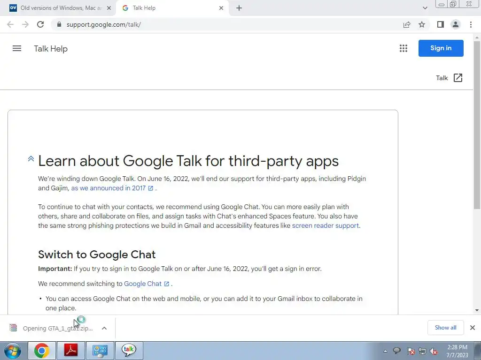Collapse the article with the double-chevron icon
The image size is (481, 360).
(x=31, y=158)
